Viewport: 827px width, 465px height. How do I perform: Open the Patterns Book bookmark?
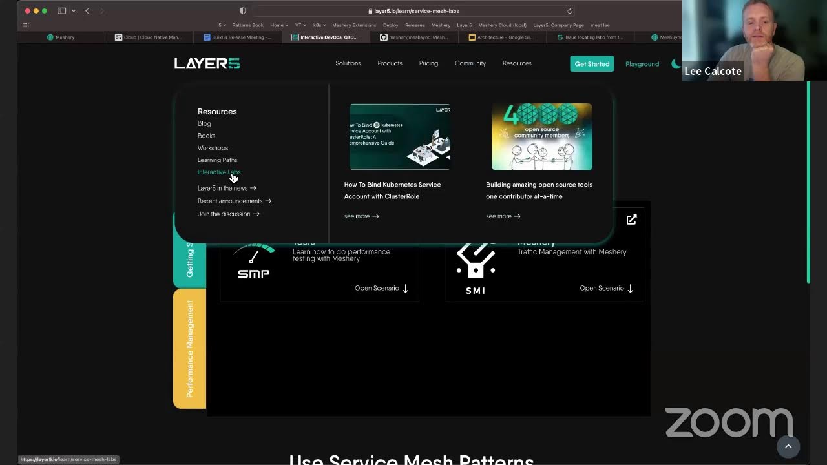(247, 25)
